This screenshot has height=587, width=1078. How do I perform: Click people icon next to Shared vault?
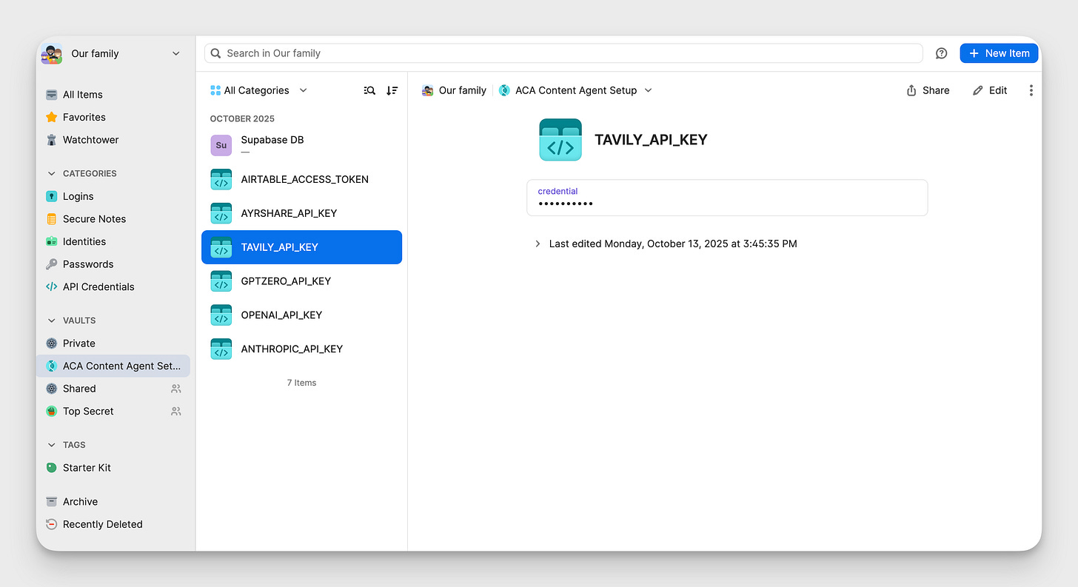tap(175, 389)
